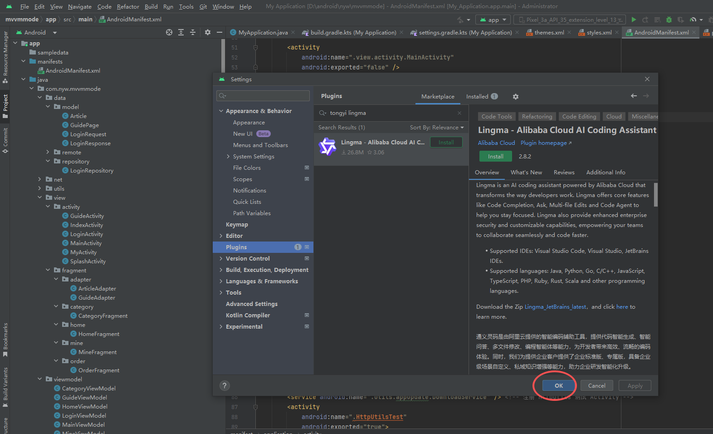Click Kotlin Compiler project-level settings icon

(x=307, y=316)
